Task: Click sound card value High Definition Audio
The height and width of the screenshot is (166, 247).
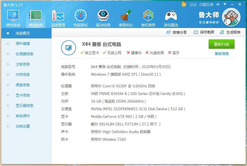Action: click(x=121, y=132)
